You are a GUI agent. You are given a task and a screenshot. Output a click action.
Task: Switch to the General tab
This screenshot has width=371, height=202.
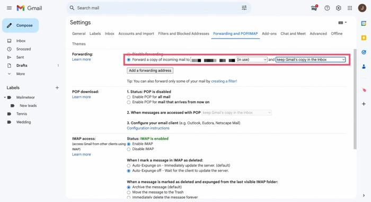tap(79, 33)
